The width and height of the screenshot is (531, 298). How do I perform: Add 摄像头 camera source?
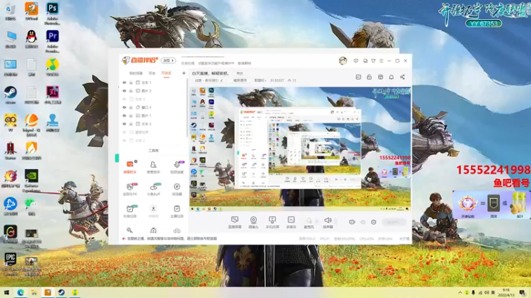pos(254,223)
